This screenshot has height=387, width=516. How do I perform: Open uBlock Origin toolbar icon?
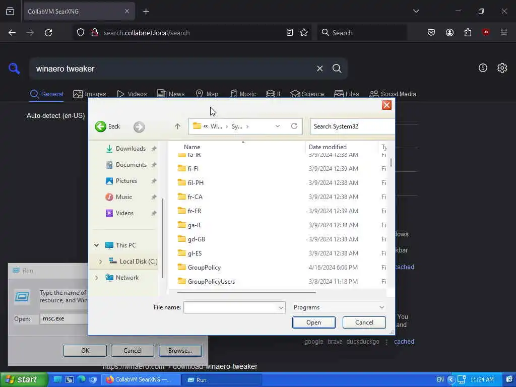click(485, 32)
